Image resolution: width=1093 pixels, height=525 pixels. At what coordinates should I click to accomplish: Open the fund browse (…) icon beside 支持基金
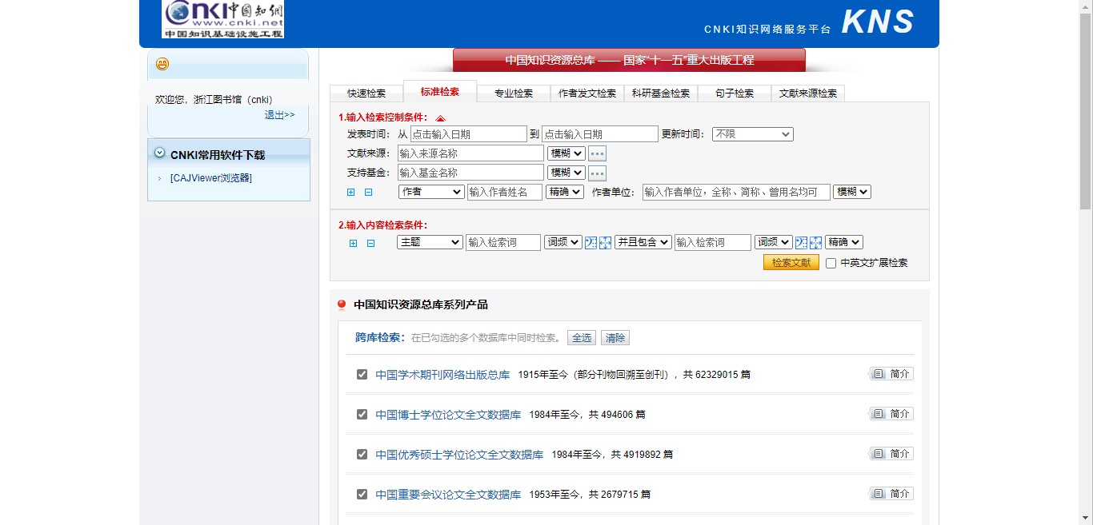598,173
